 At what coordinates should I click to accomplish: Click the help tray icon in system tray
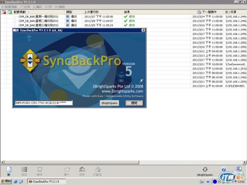point(208,182)
